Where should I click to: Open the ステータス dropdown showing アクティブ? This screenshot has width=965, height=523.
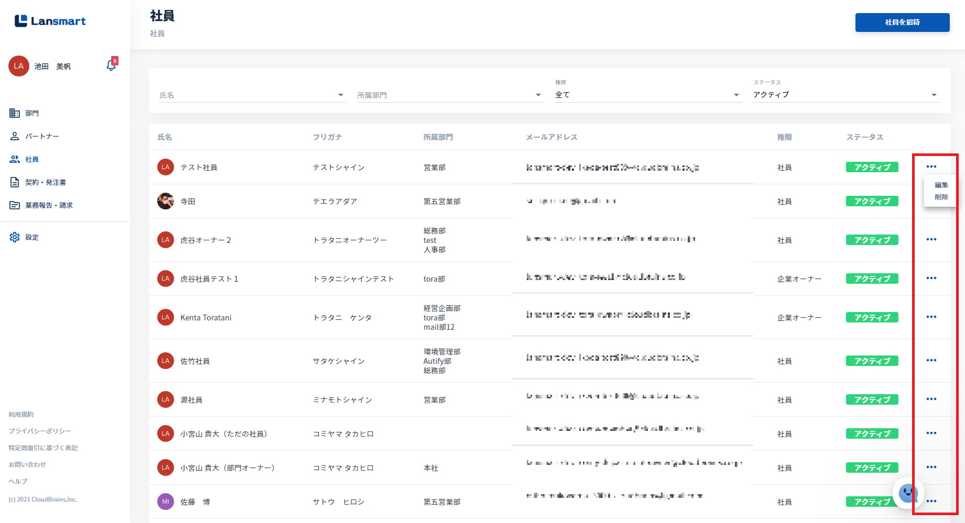pyautogui.click(x=845, y=95)
